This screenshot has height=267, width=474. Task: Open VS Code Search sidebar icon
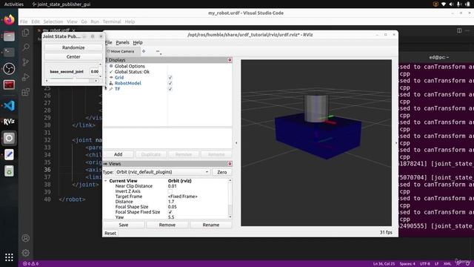point(26,47)
